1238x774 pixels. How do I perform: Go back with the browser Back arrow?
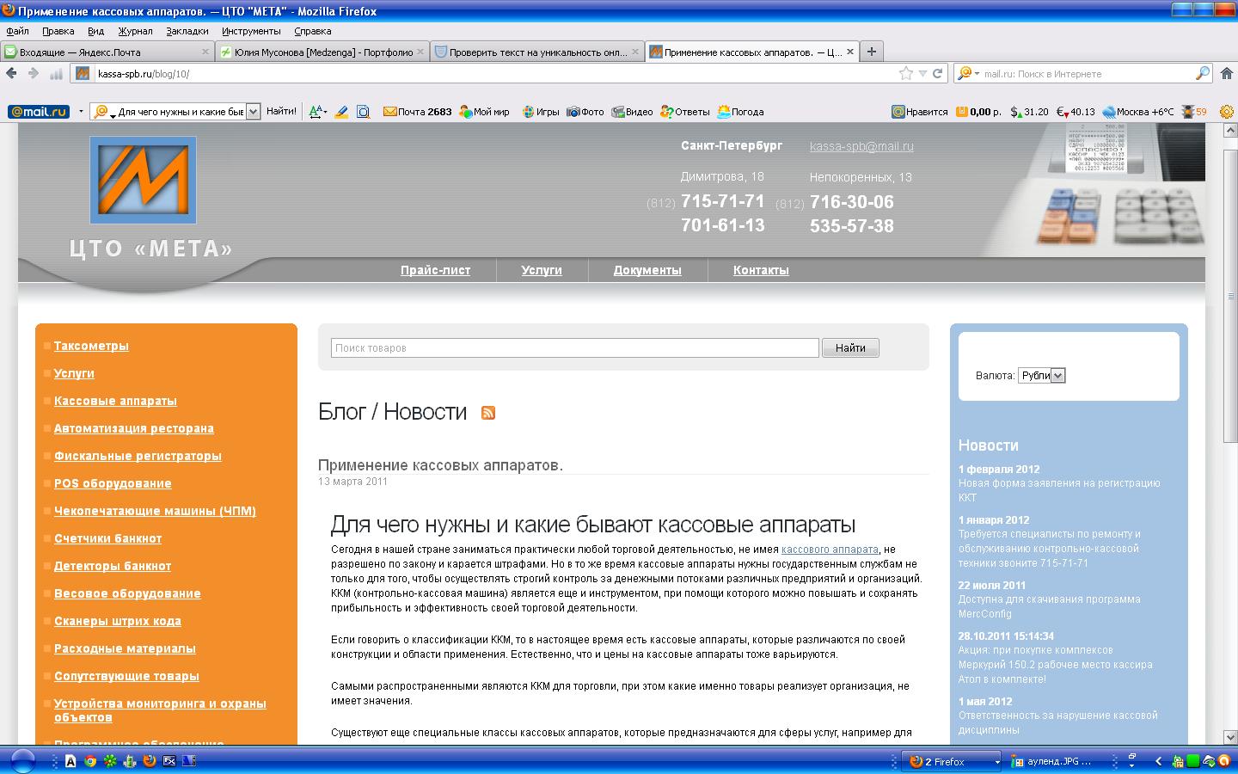[12, 74]
